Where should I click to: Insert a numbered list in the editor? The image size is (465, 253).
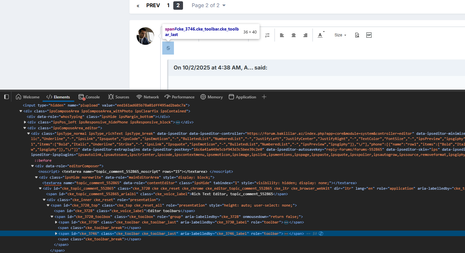click(x=267, y=35)
